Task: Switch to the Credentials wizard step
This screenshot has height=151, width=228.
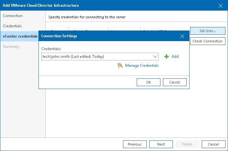Action: tap(12, 26)
